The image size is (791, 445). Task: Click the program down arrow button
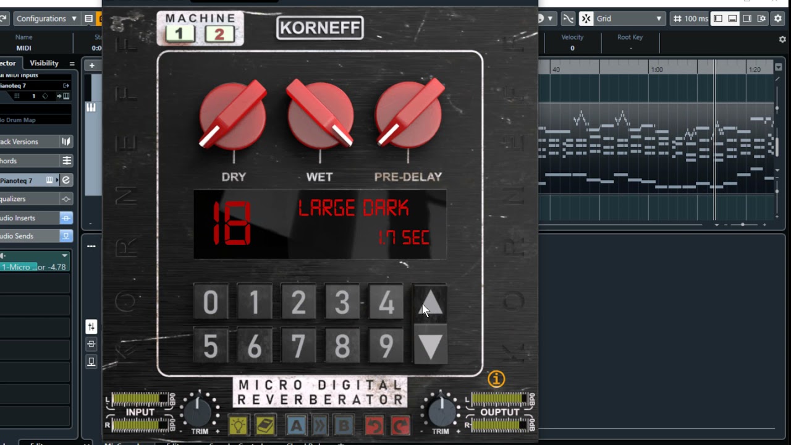pos(430,345)
